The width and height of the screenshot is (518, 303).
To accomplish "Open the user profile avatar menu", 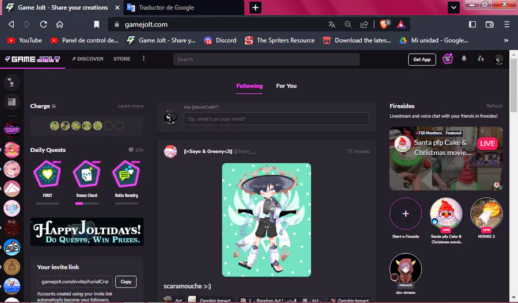I will (x=499, y=59).
